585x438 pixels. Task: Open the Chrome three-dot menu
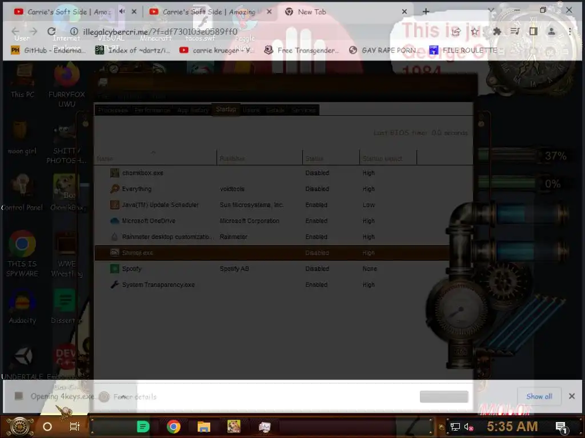pyautogui.click(x=570, y=32)
